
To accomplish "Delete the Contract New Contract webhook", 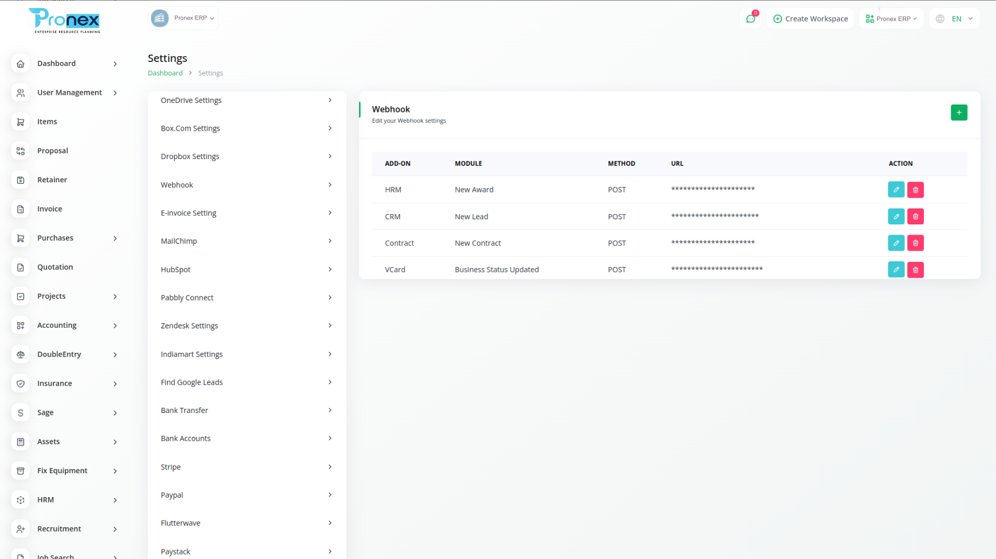I will tap(915, 243).
